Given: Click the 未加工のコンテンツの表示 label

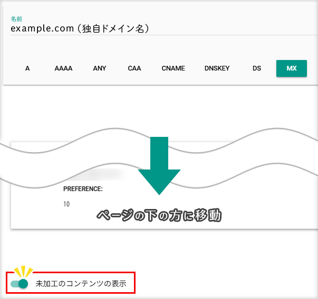Looking at the screenshot, I should [81, 284].
